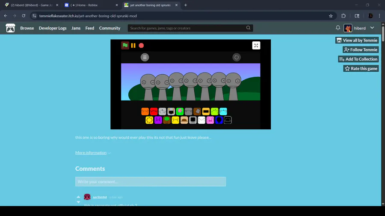Select the gray robot face character icon
The width and height of the screenshot is (385, 216).
pos(171,111)
